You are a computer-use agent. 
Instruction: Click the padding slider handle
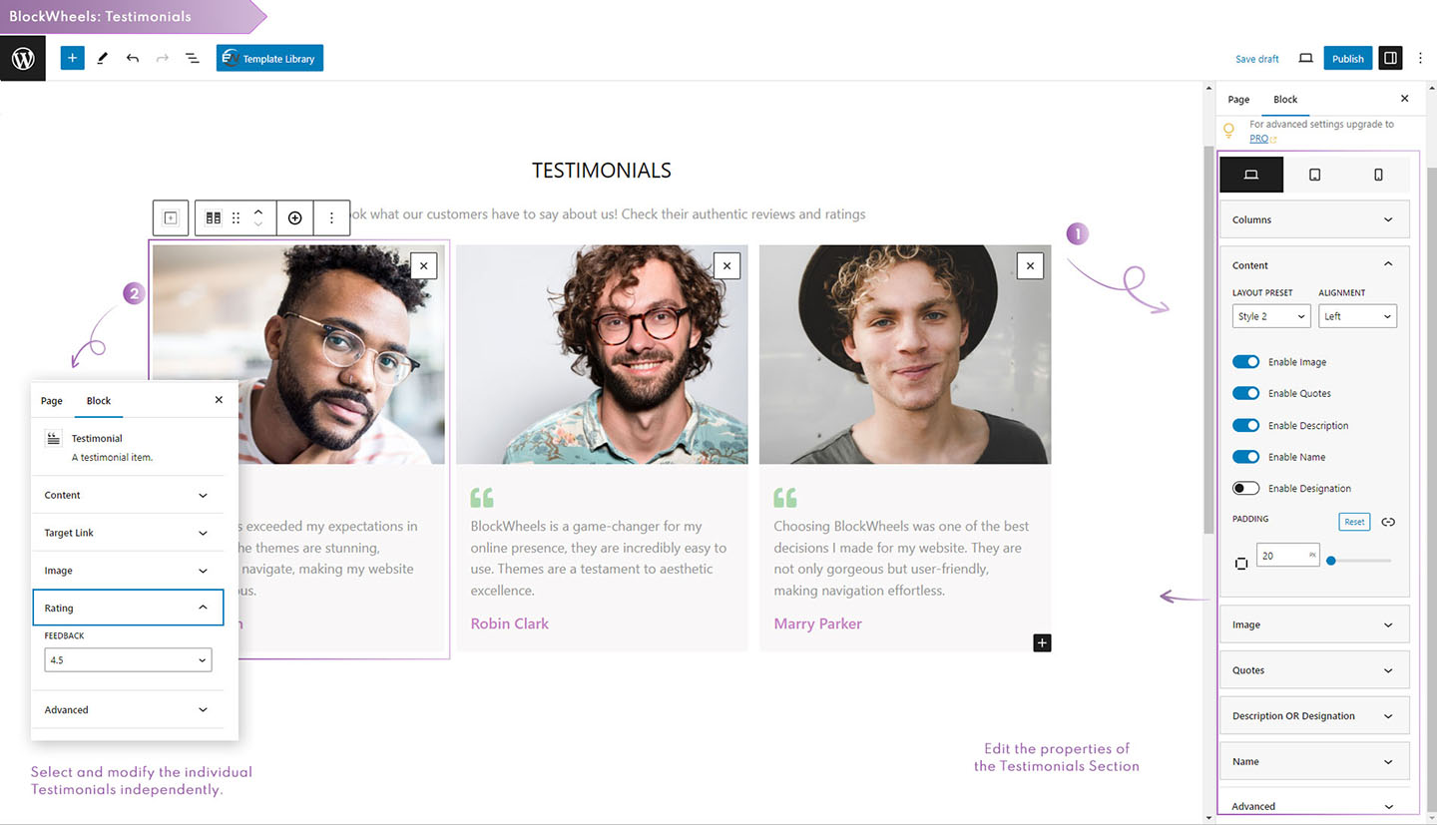pyautogui.click(x=1330, y=561)
